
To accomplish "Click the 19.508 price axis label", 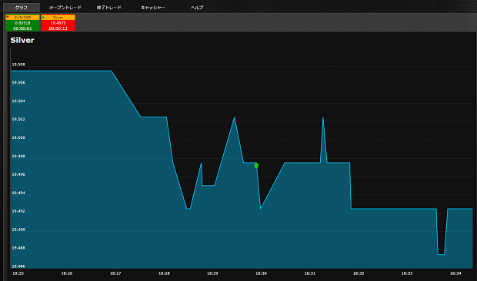I will 18,64.
